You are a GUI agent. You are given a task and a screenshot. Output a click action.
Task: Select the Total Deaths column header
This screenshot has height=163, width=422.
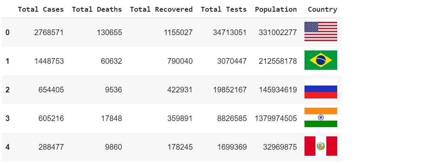coord(97,10)
